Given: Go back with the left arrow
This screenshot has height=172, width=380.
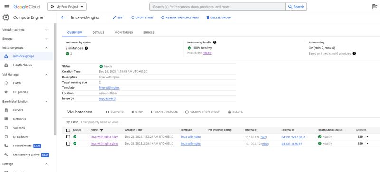Looking at the screenshot, I should pyautogui.click(x=63, y=17).
